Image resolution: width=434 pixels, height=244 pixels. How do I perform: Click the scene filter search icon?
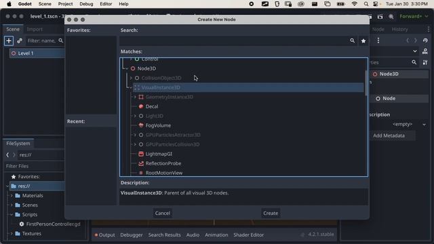[61, 41]
